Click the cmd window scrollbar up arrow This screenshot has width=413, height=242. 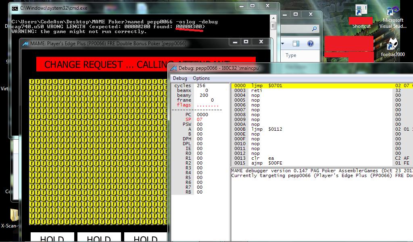point(273,18)
